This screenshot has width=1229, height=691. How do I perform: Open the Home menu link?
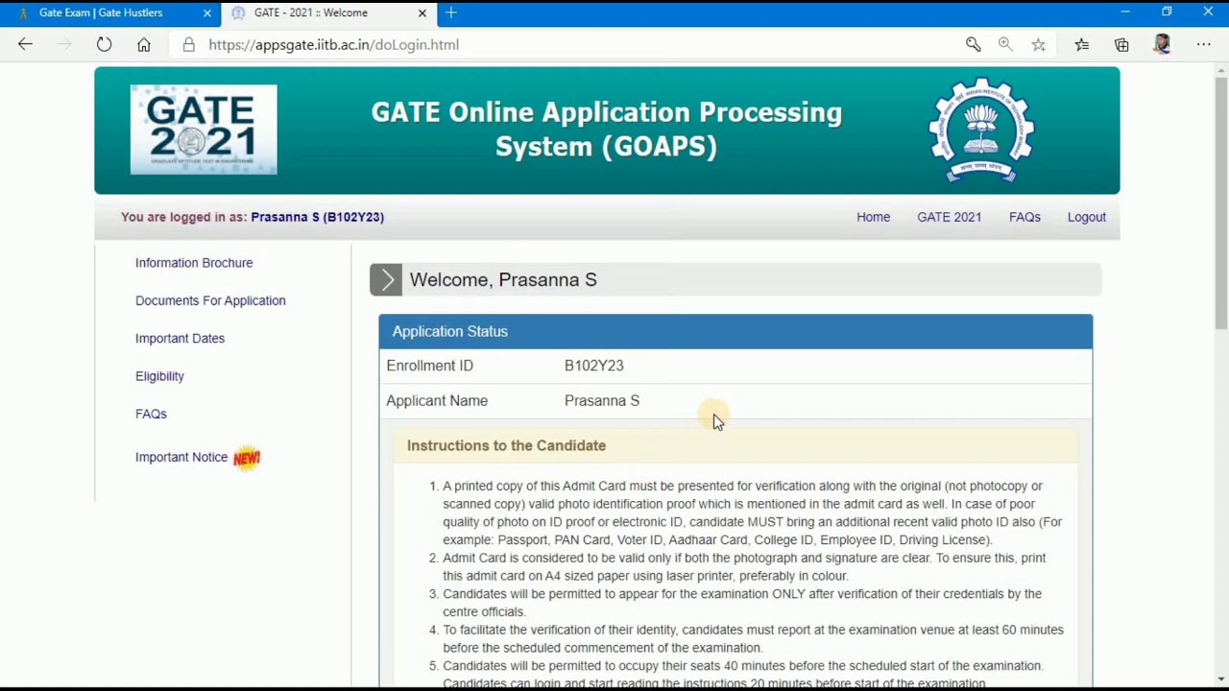coord(873,217)
